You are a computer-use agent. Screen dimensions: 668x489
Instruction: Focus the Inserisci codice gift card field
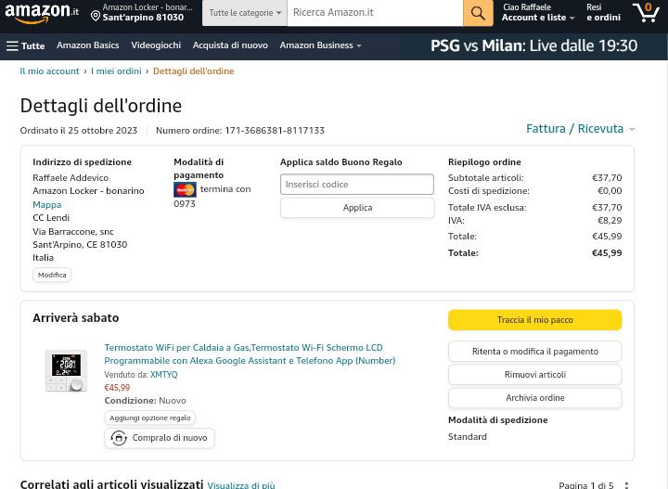[x=357, y=185]
